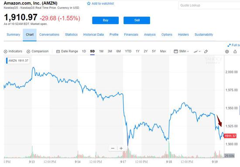Select the YTD time range

point(128,51)
